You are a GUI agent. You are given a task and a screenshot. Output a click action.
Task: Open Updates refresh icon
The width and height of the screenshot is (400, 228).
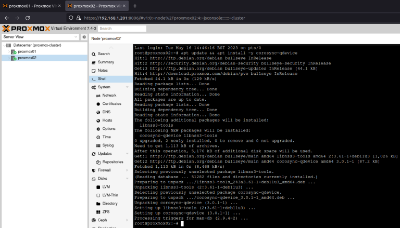(x=94, y=154)
